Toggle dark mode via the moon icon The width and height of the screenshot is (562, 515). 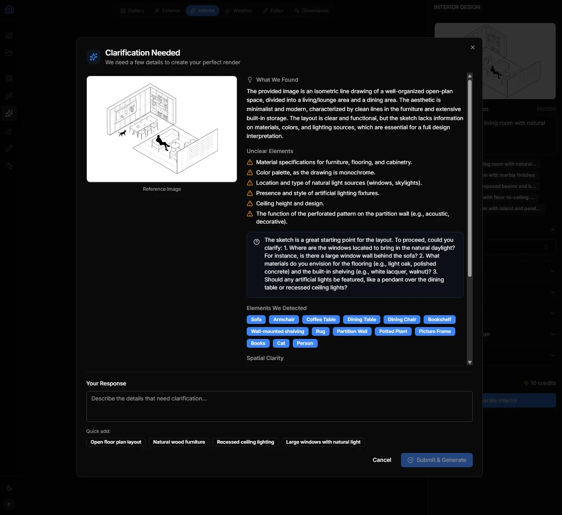(10, 488)
